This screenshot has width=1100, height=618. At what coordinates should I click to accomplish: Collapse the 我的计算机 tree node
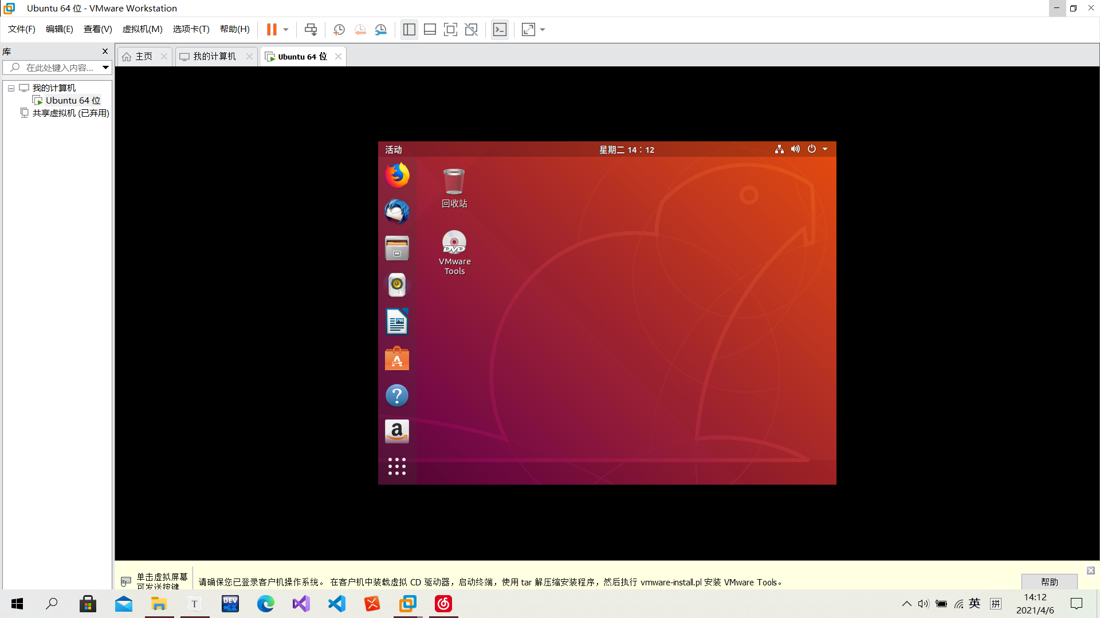(11, 88)
